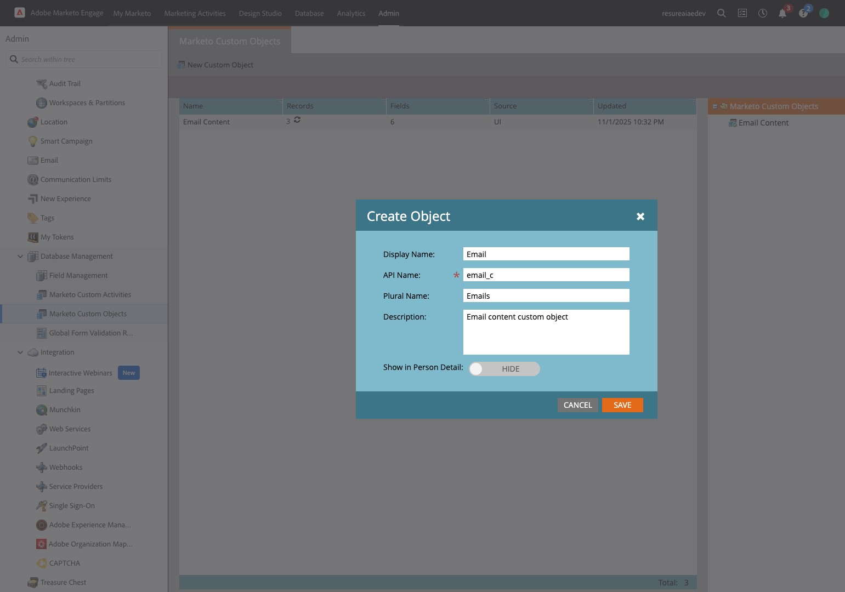Click the Communication Limits icon
The image size is (845, 592).
point(32,180)
